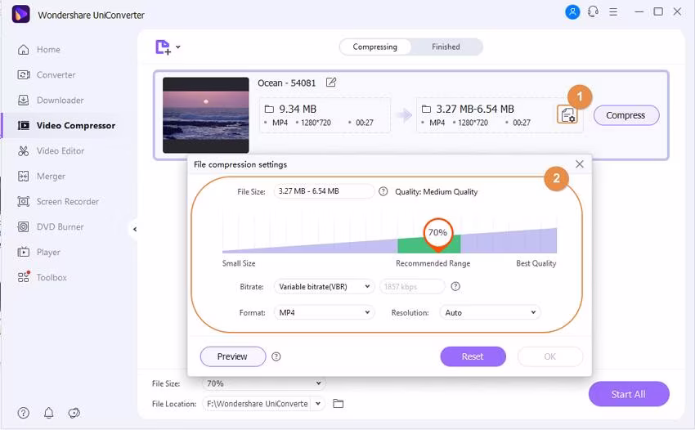The height and width of the screenshot is (430, 695).
Task: Click the OK button in dialog
Action: pos(550,356)
